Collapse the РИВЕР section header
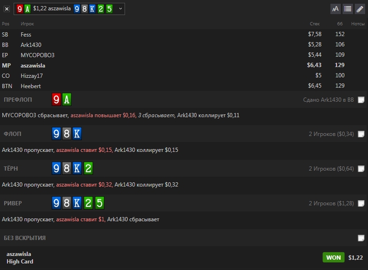Viewport: 368px width, 270px height. point(13,203)
